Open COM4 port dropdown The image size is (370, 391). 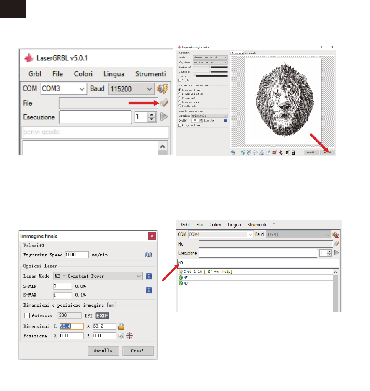point(221,234)
